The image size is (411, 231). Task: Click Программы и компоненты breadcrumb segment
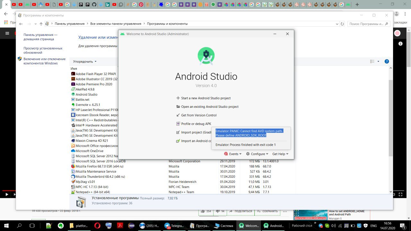[x=167, y=24]
